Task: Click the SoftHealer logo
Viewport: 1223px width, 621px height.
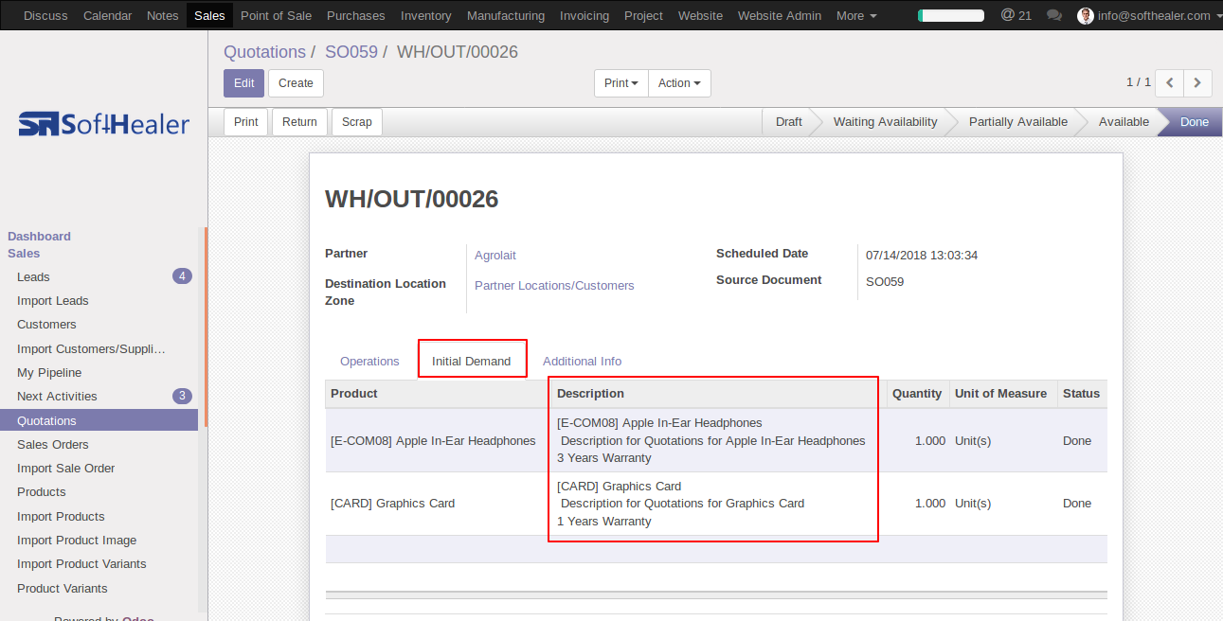Action: [x=104, y=124]
